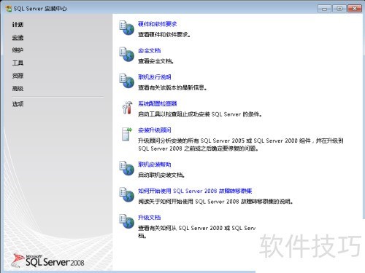Click globe document icon beside 升级文档
The image size is (365, 273).
[126, 221]
